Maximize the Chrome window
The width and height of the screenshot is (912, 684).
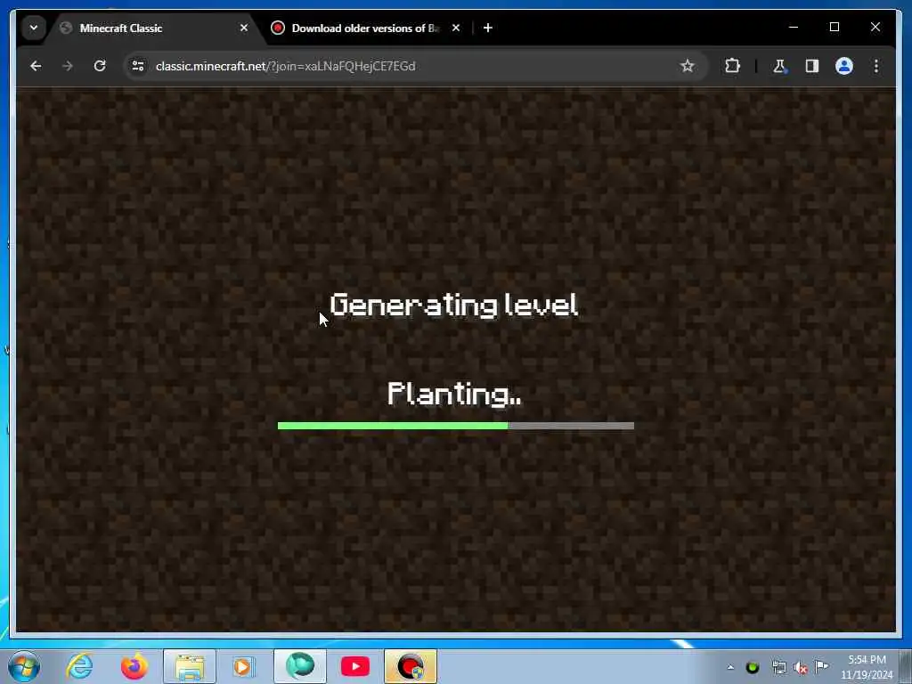click(834, 27)
